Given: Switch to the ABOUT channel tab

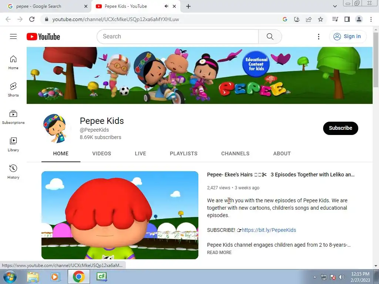Looking at the screenshot, I should [282, 153].
